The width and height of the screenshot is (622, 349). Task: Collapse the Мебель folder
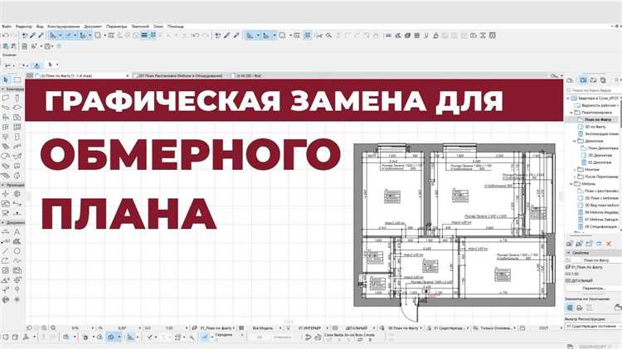coord(571,184)
